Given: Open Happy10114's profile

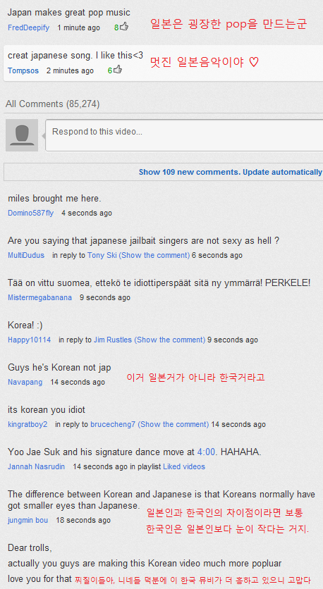Looking at the screenshot, I should (30, 340).
